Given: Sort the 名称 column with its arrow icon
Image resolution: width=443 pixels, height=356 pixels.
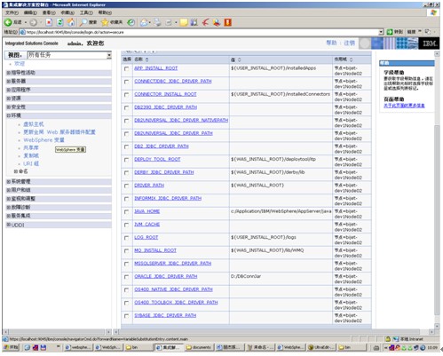Looking at the screenshot, I should [147, 59].
